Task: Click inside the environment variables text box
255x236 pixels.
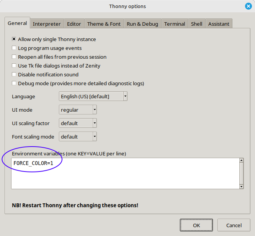Action: point(125,173)
